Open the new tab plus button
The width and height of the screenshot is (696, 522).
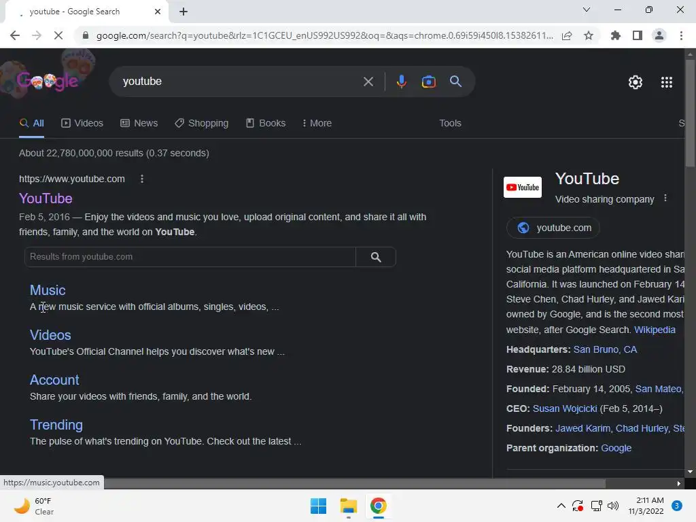[184, 12]
